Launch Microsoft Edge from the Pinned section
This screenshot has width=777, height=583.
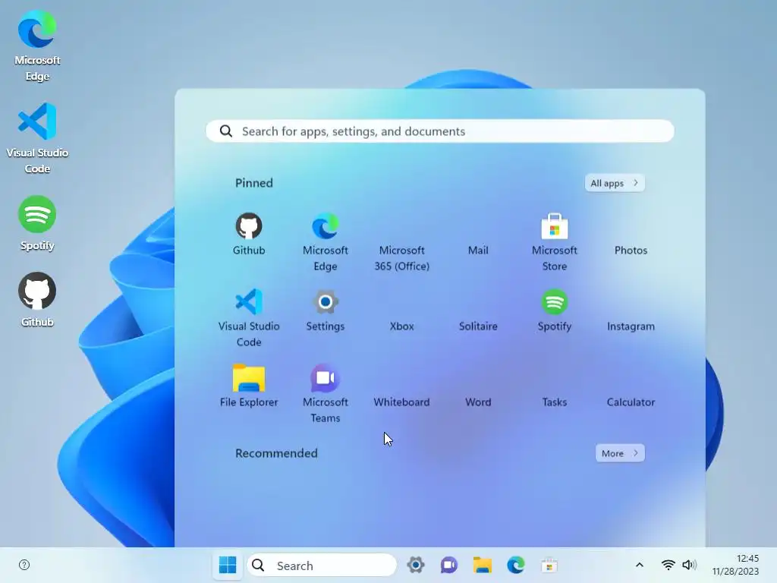[325, 242]
